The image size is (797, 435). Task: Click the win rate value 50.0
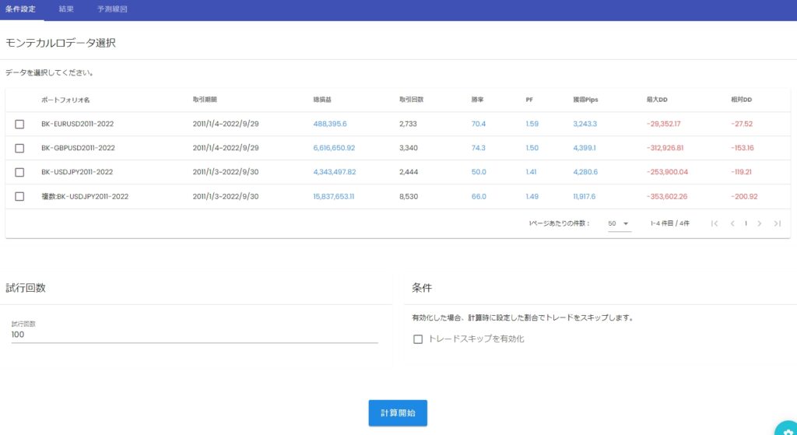tap(479, 172)
